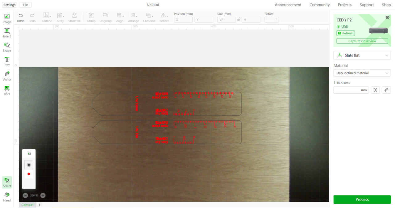Viewport: 395px width, 208px height.
Task: Click the Rotate angle input field
Action: (272, 20)
